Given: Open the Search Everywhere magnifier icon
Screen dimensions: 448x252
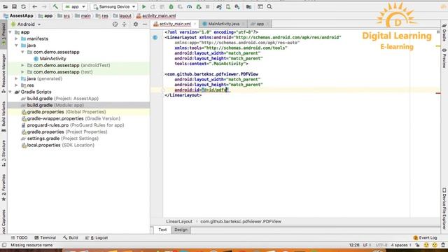Looking at the screenshot, I should click(x=269, y=6).
